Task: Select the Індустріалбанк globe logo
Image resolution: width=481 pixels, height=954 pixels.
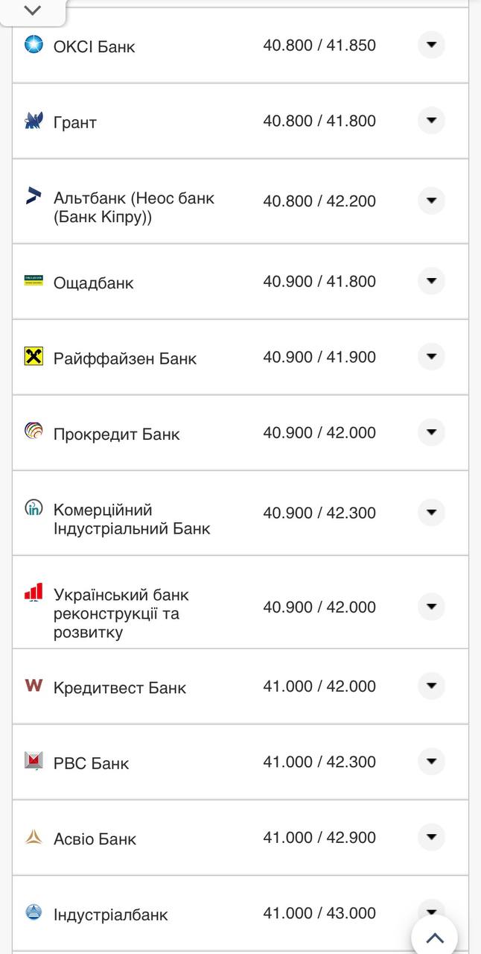Action: [32, 912]
